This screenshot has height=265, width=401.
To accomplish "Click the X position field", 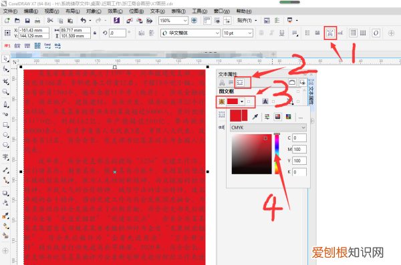I will click(x=34, y=30).
